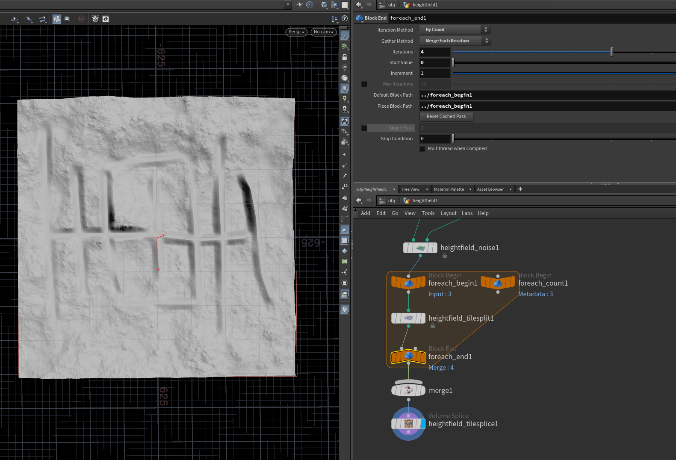The image size is (676, 460).
Task: Open viewport help question mark icon
Action: (x=345, y=18)
